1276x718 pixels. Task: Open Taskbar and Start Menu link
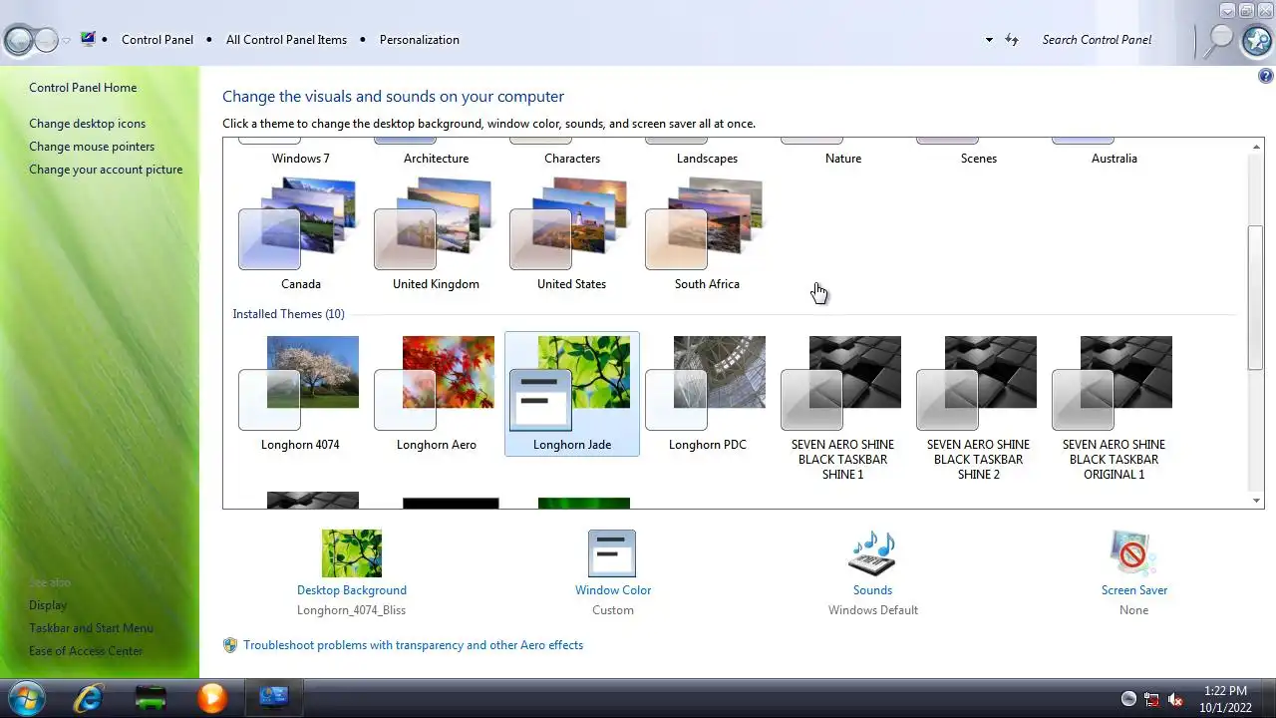click(91, 628)
